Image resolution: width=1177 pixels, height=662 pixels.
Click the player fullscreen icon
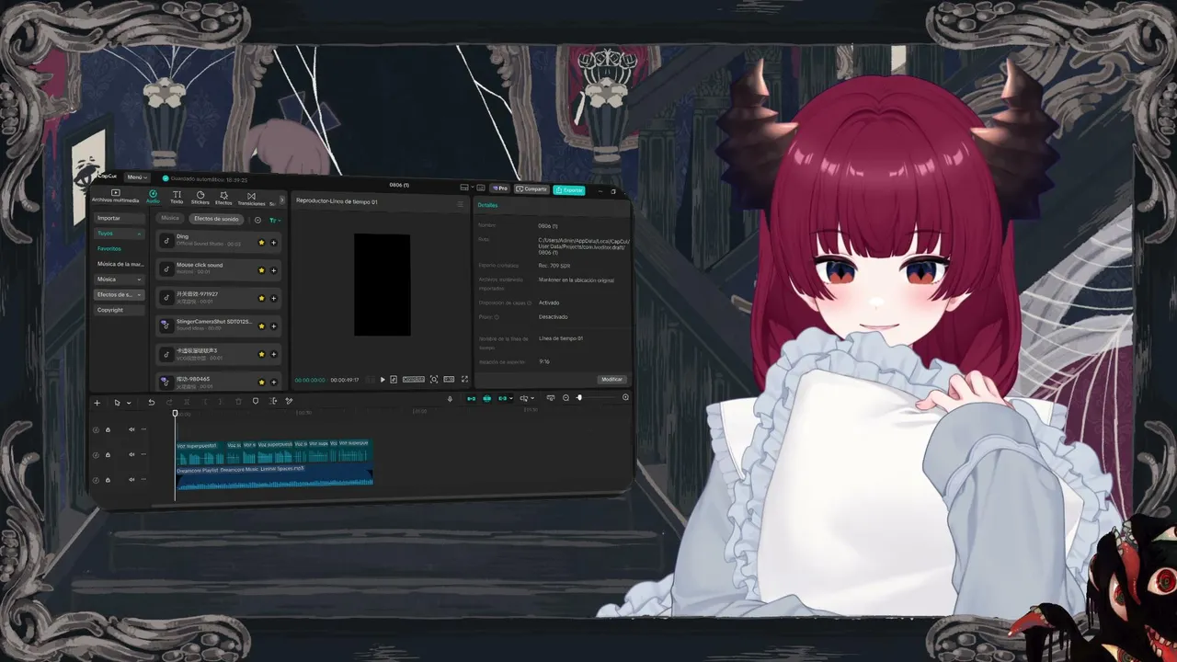pyautogui.click(x=464, y=380)
